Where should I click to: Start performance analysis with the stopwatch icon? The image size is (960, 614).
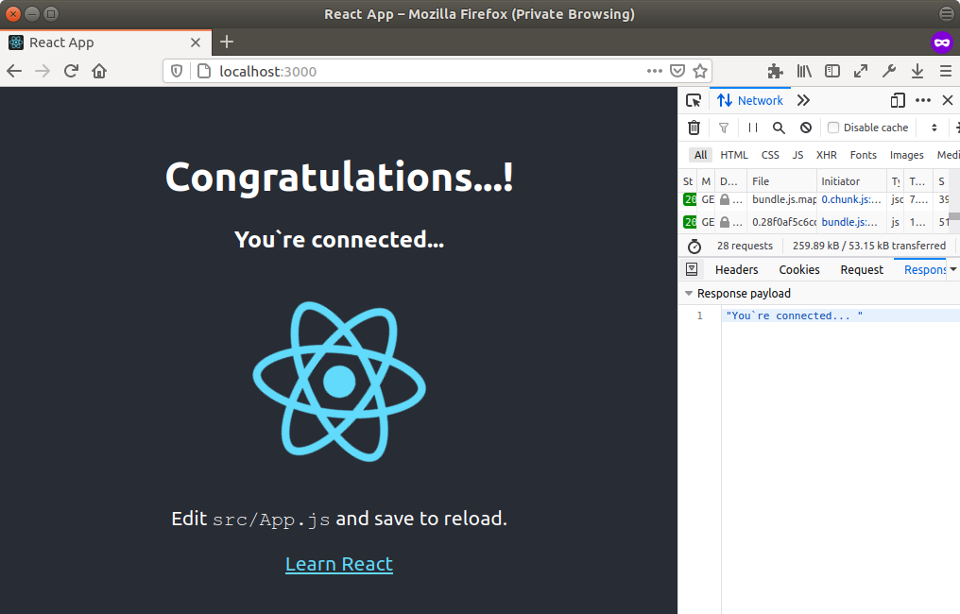694,246
